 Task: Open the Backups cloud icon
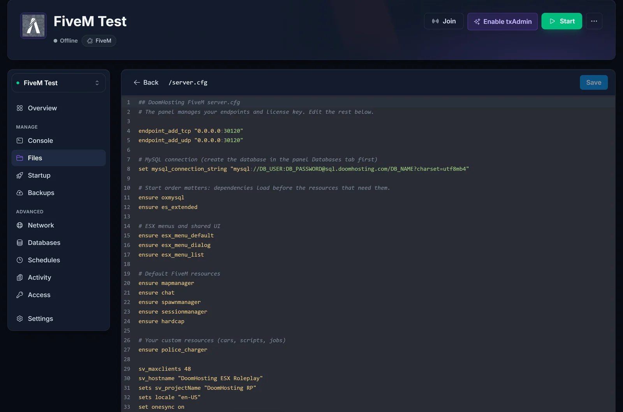[20, 193]
